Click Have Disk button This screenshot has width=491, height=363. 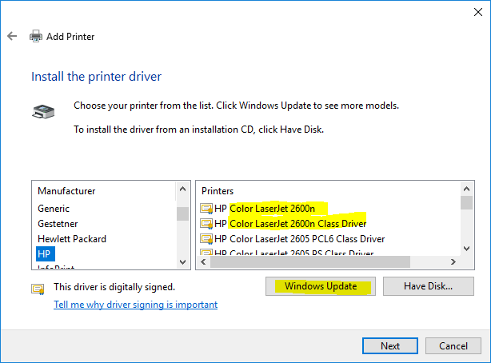[x=429, y=286]
